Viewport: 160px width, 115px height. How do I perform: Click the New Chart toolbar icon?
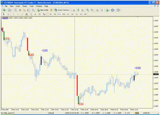point(4,10)
